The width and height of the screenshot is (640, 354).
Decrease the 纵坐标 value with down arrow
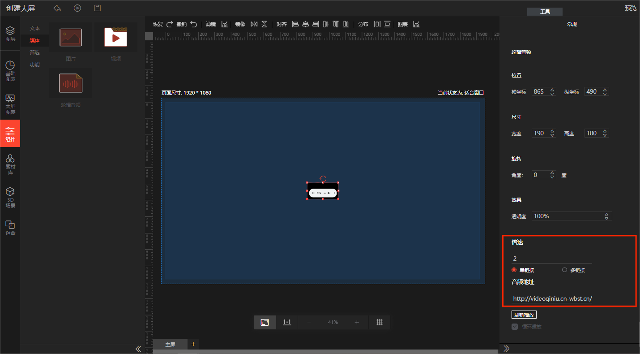tap(605, 94)
